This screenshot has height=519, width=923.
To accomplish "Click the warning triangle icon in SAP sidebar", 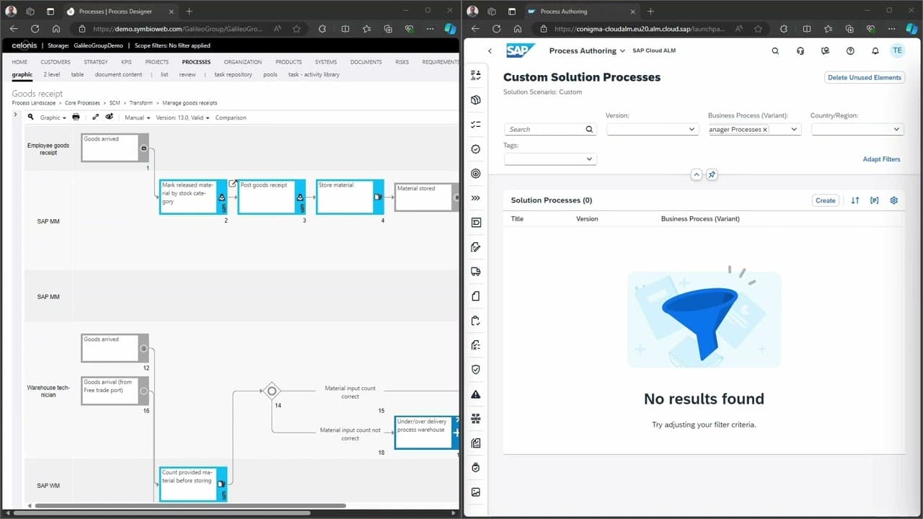I will [x=476, y=394].
